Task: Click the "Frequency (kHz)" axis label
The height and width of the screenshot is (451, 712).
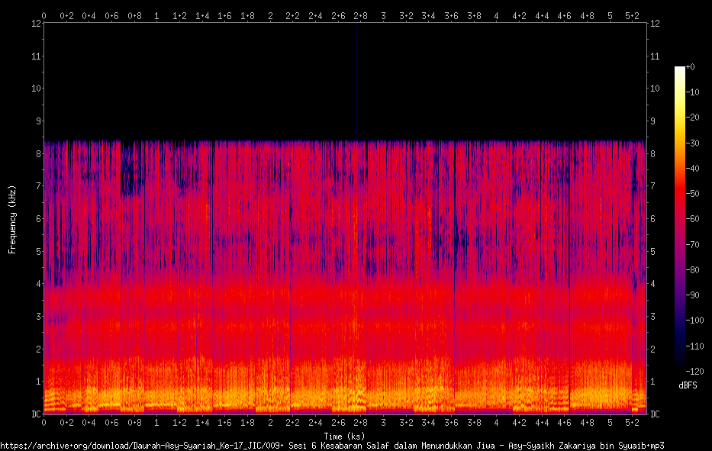Action: point(12,219)
